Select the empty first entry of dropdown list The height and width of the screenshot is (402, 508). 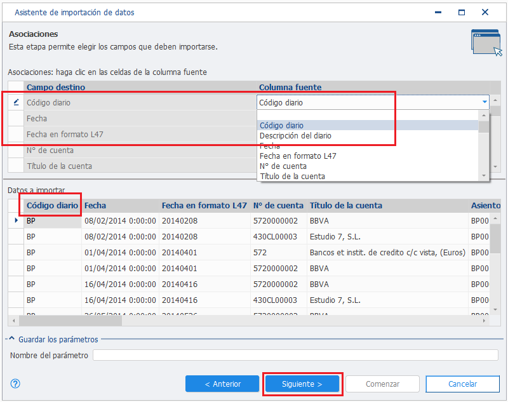pos(368,116)
